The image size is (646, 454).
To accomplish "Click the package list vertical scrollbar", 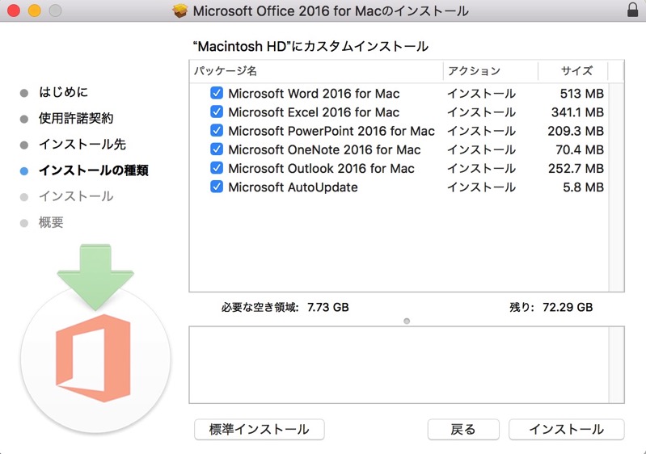I will coord(616,187).
